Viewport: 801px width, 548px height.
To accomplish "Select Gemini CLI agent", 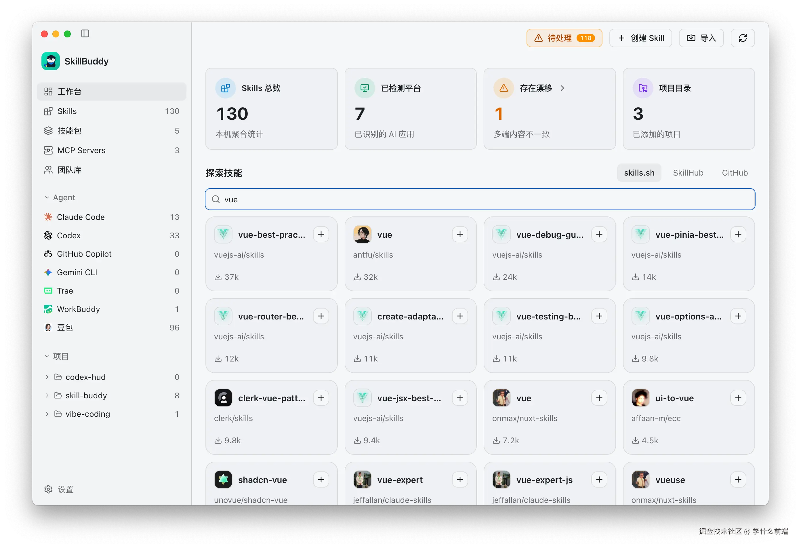I will click(111, 273).
